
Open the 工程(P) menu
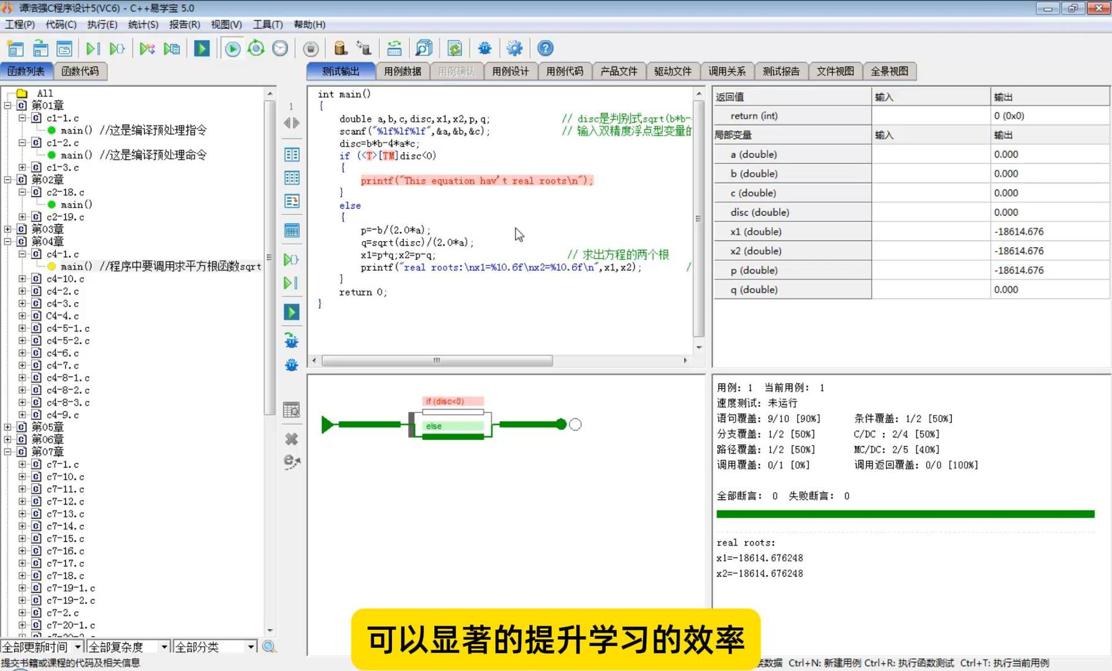coord(20,24)
